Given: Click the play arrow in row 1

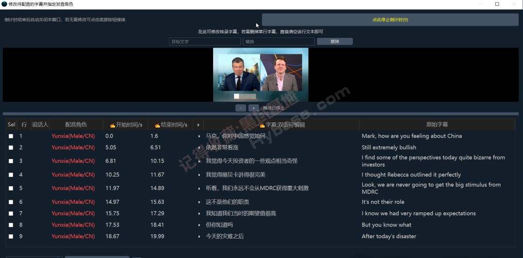Looking at the screenshot, I should pos(199,136).
